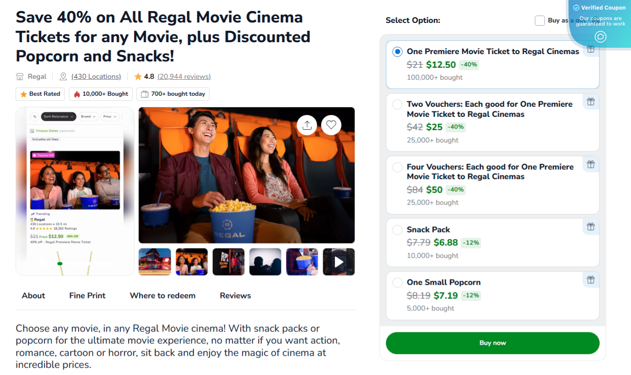Open the 20,944 reviews link

[x=183, y=76]
